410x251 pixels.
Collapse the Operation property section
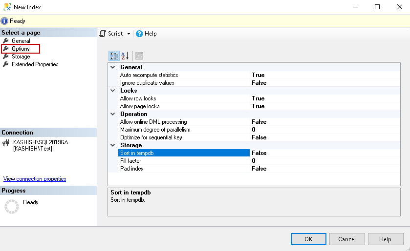(x=113, y=114)
